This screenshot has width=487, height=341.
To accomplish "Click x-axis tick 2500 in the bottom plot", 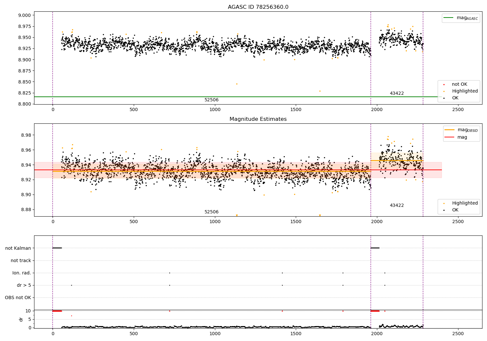I will [x=458, y=334].
